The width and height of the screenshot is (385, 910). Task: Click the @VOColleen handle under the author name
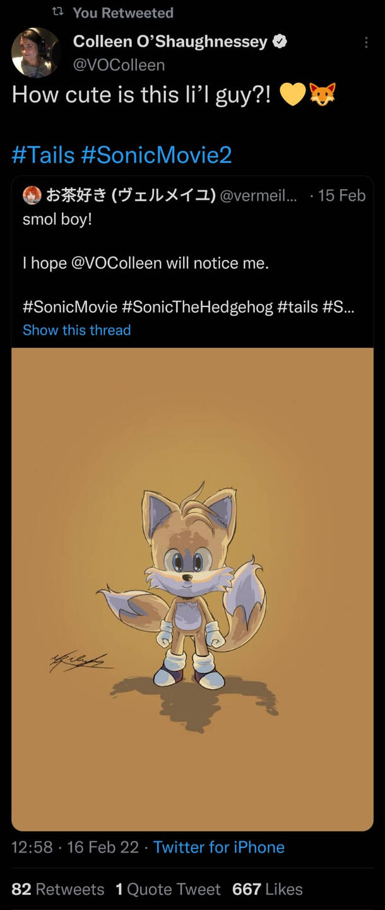pos(119,65)
